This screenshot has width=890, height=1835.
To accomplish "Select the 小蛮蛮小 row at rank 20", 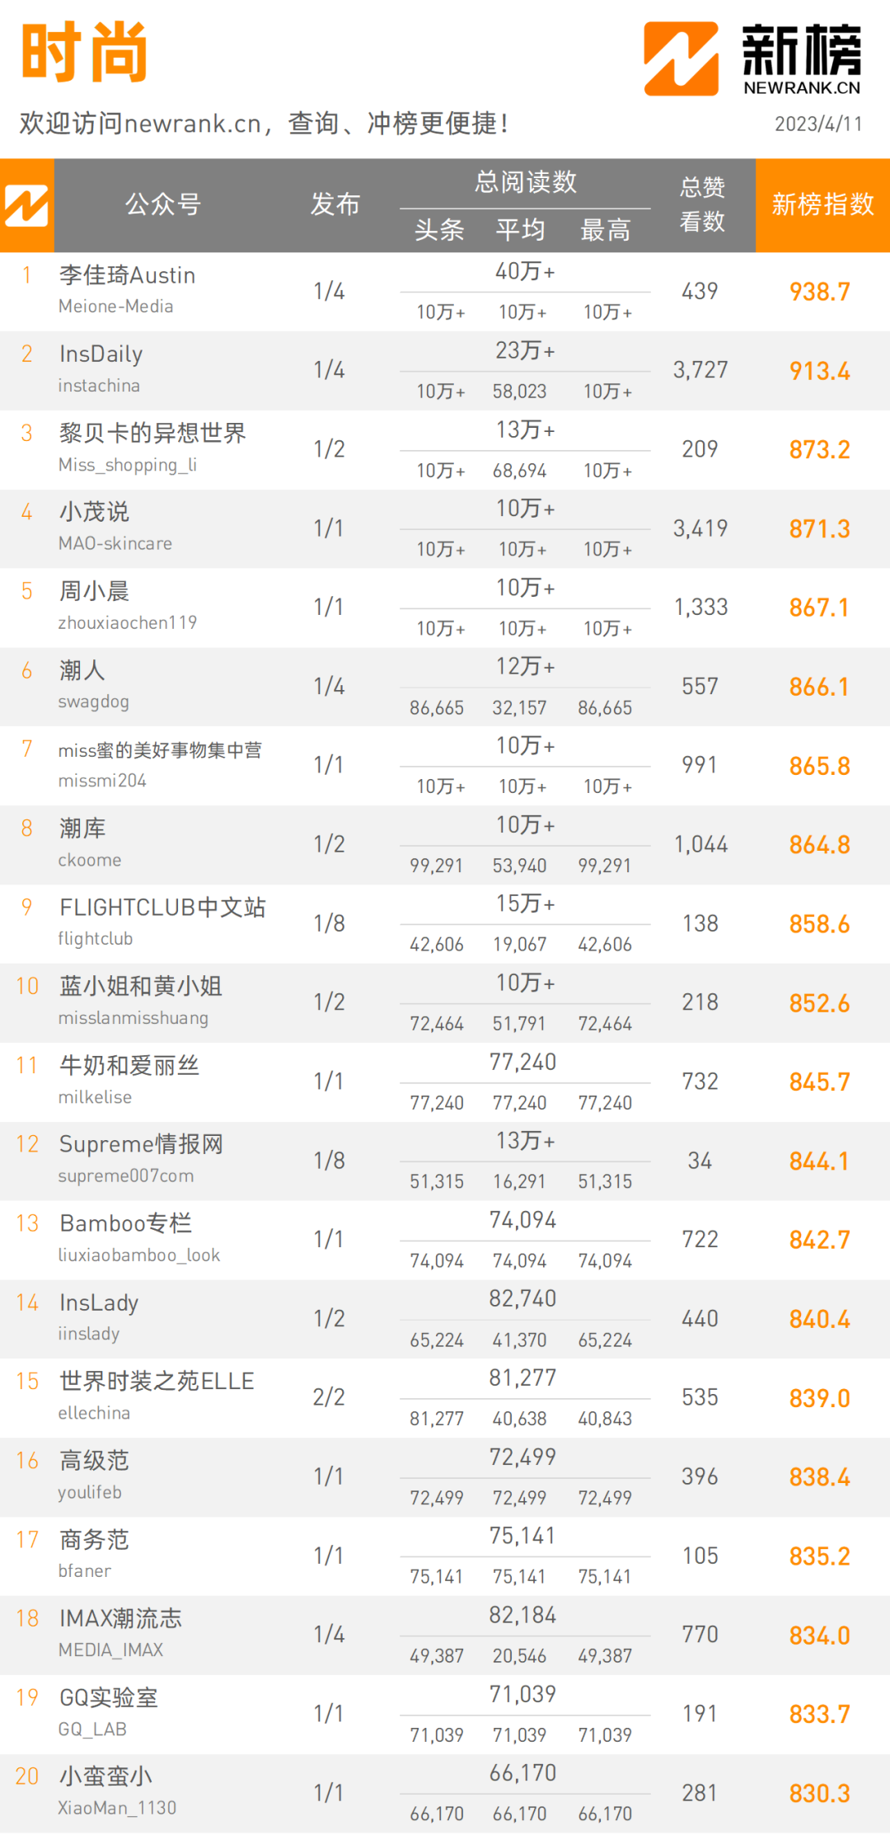I will point(445,1793).
